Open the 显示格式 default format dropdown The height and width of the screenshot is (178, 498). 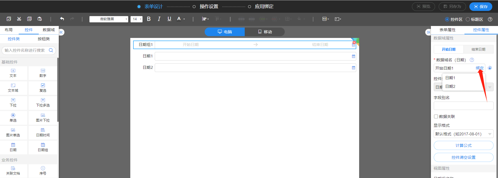point(463,134)
